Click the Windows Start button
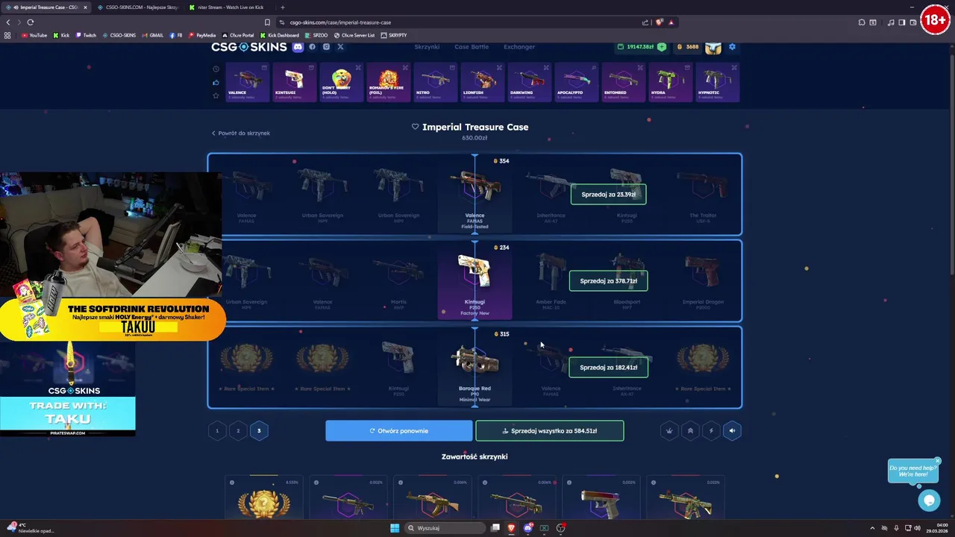Viewport: 955px width, 537px height. click(x=395, y=528)
